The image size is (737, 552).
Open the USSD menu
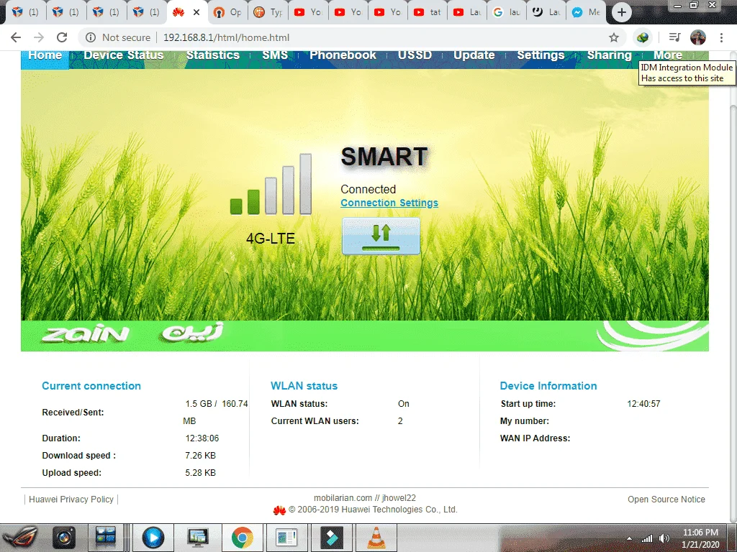tap(415, 55)
